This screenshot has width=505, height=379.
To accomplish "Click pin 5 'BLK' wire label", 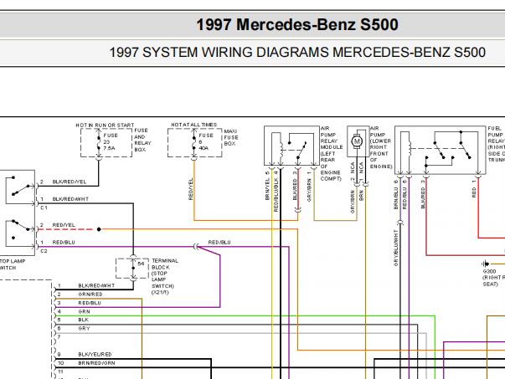I will click(x=83, y=320).
